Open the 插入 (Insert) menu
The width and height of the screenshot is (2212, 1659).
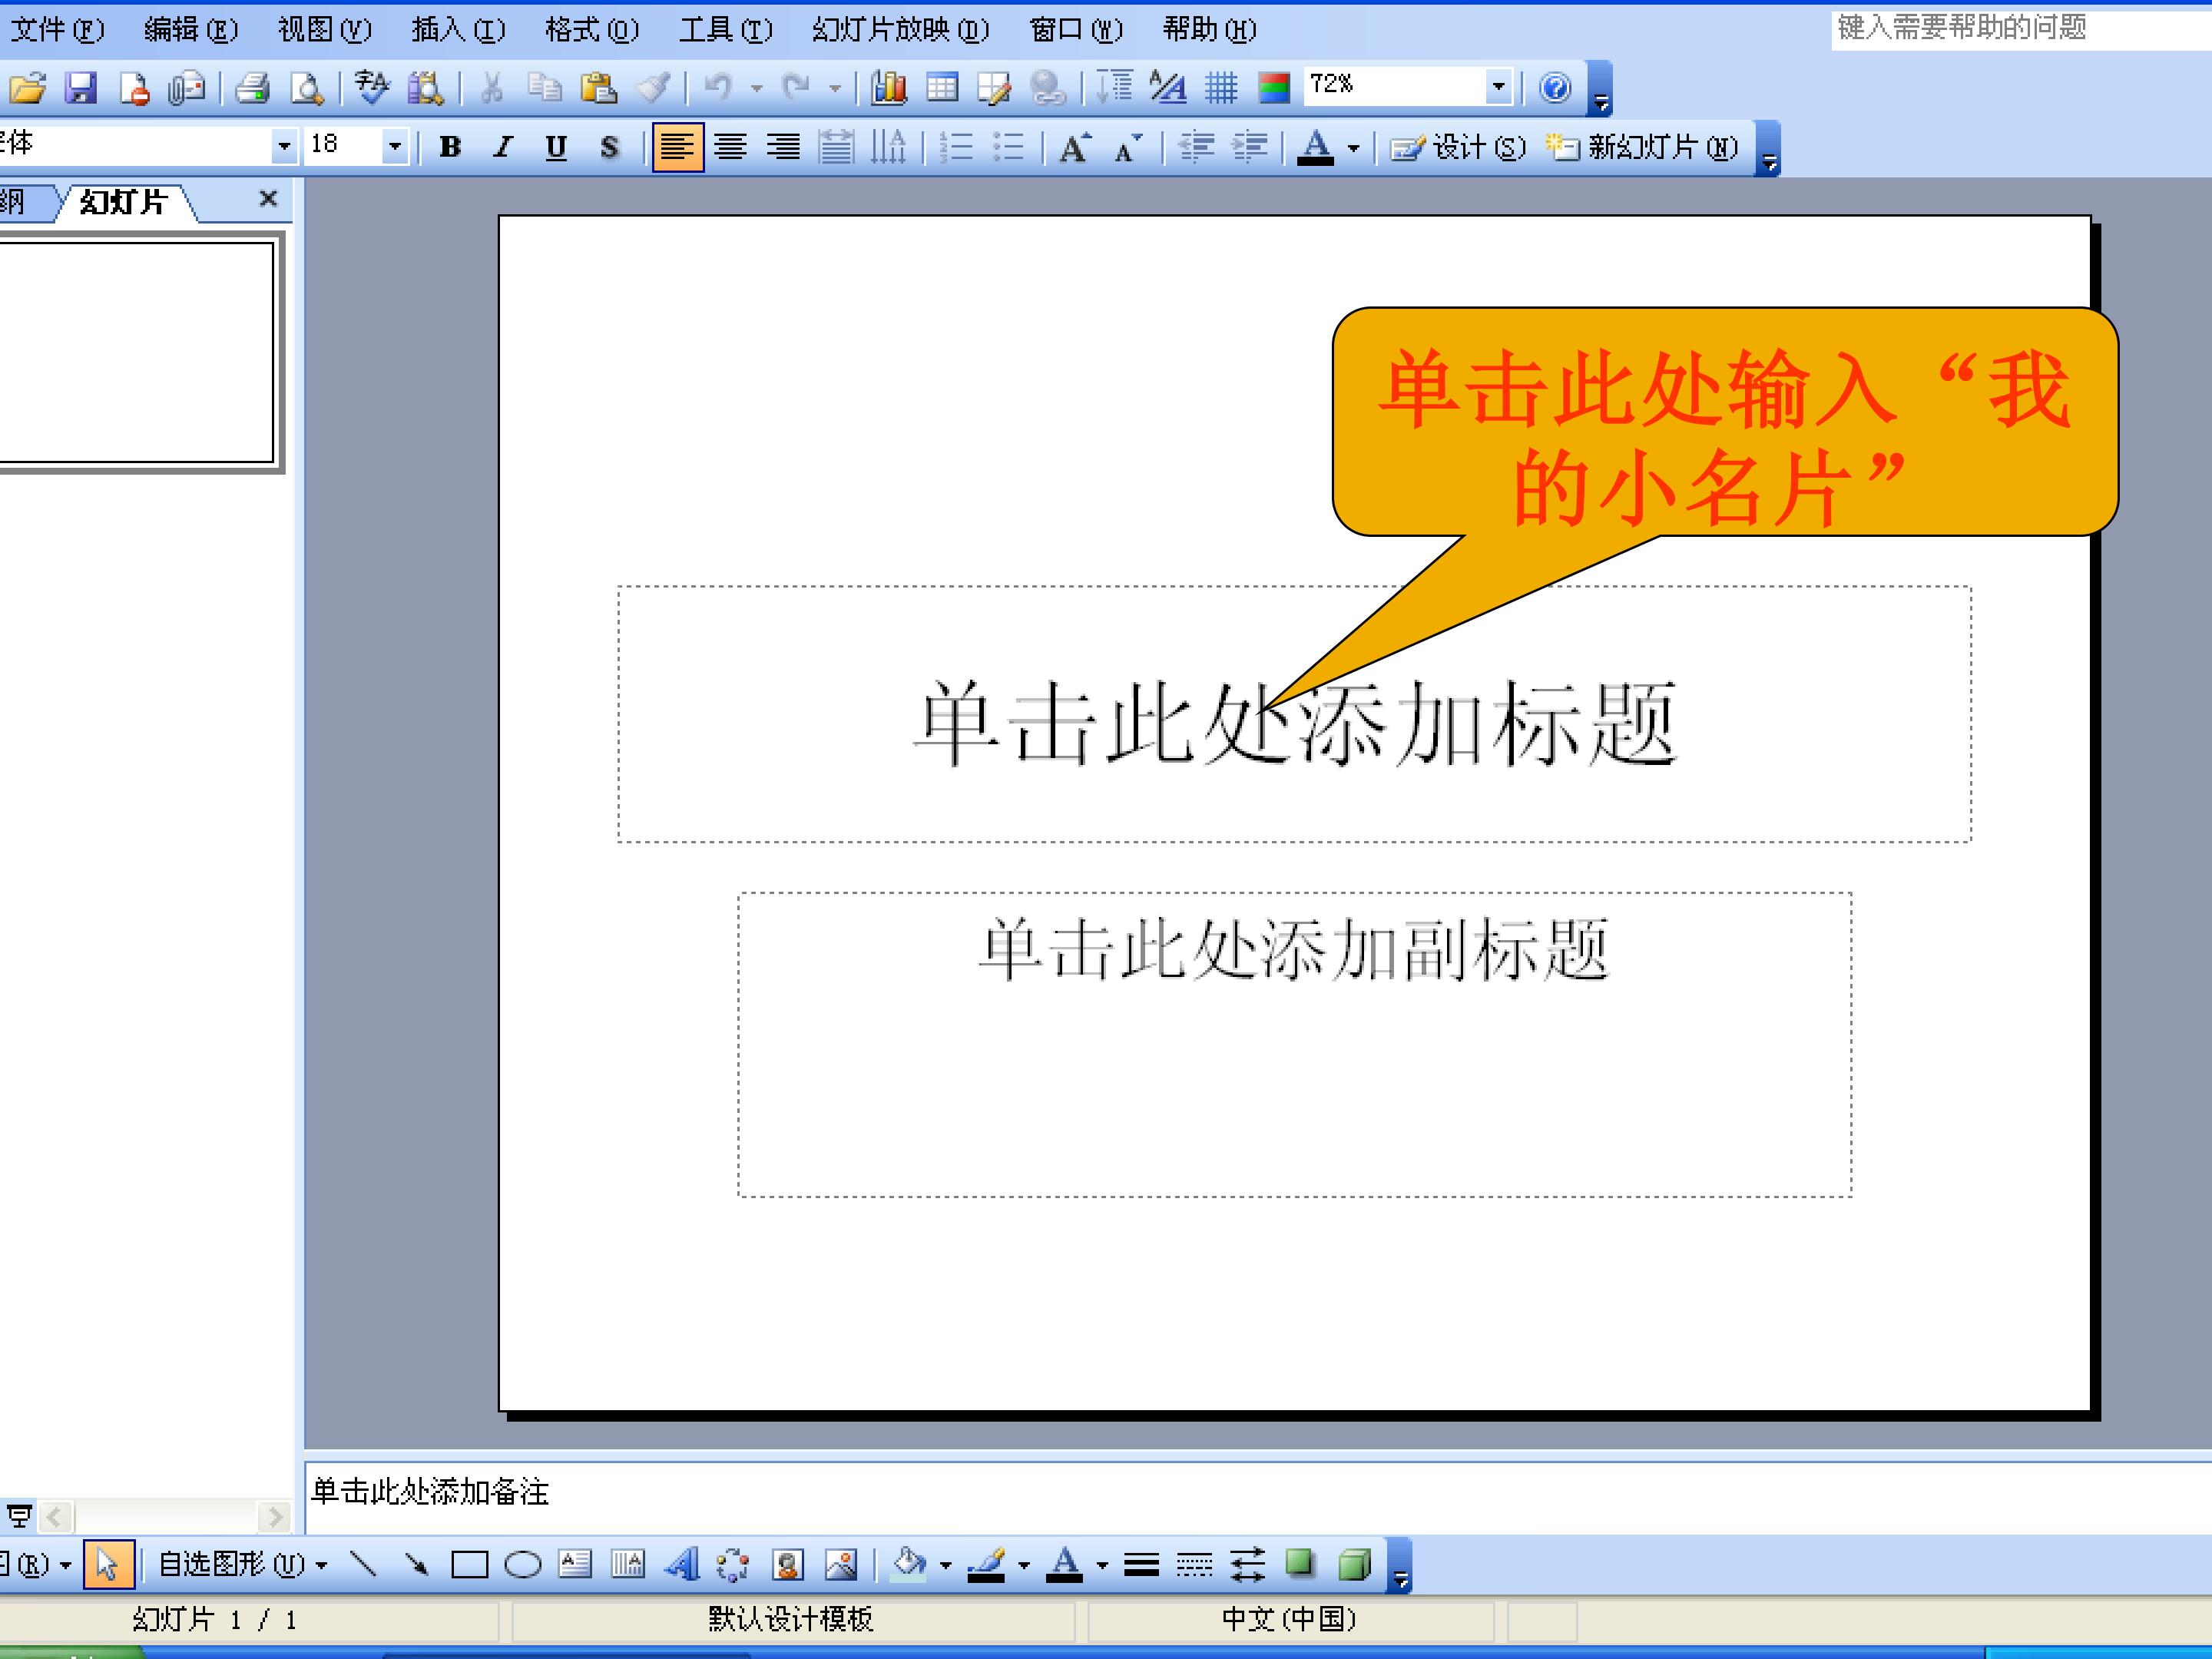(458, 30)
